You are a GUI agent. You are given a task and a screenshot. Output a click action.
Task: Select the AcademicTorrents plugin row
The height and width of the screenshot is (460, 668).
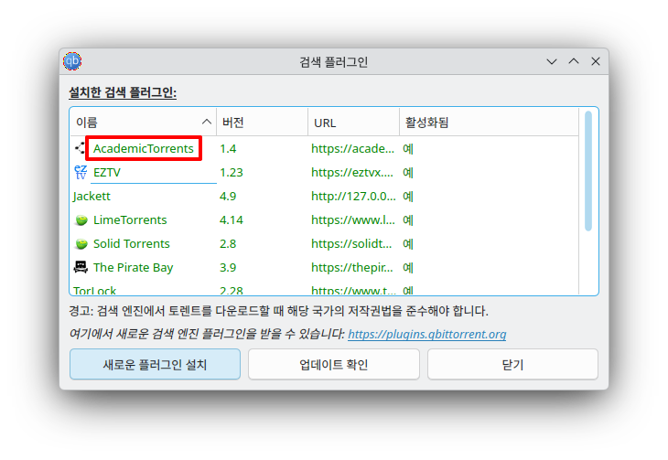click(x=324, y=149)
